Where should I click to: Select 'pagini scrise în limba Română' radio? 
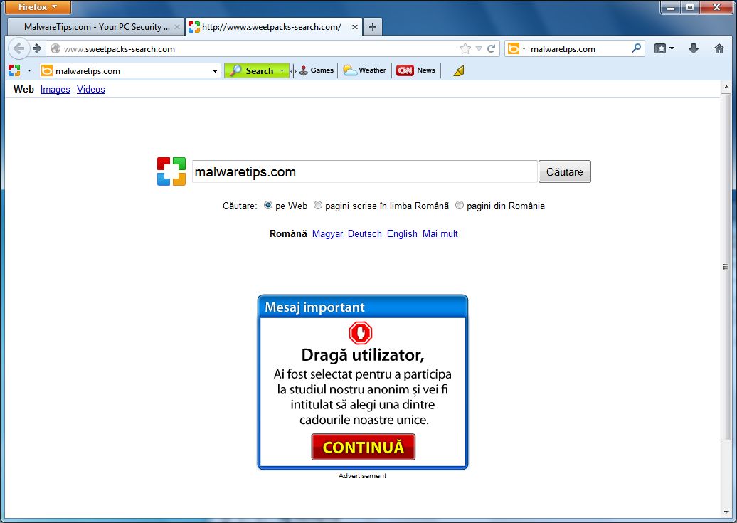tap(318, 205)
